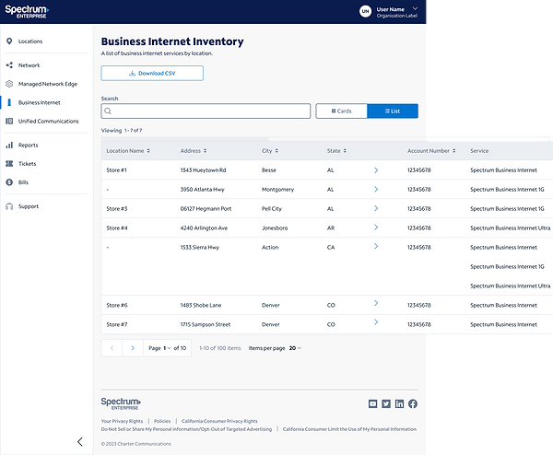The width and height of the screenshot is (553, 455).
Task: Open details chevron for Store #6 row
Action: tap(376, 303)
